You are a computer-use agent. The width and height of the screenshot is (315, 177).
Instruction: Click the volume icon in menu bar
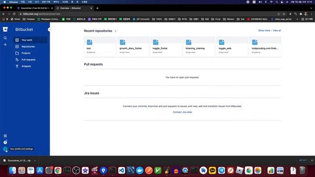[x=260, y=2]
